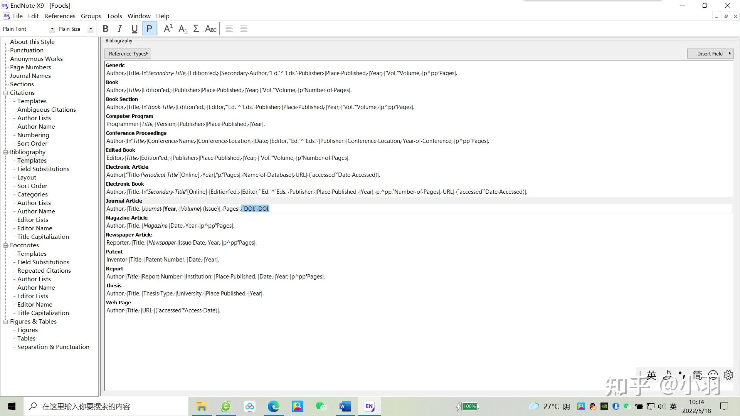Open the References menu

[60, 16]
